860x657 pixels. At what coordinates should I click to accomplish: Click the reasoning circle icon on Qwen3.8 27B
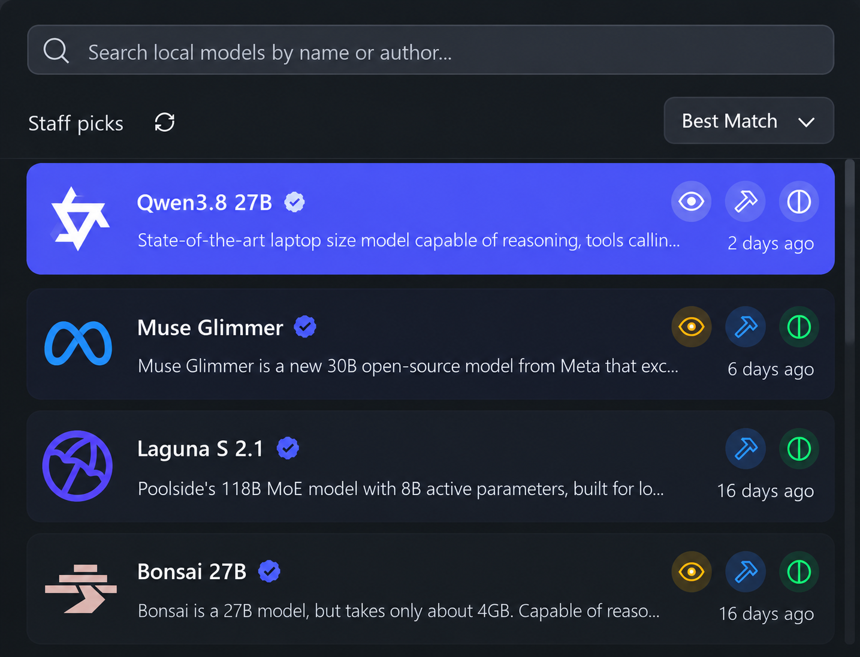(x=799, y=201)
